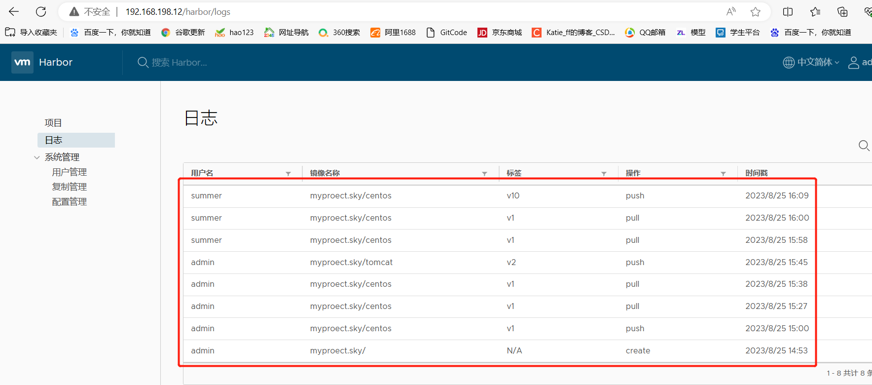Open split screen browser icon
Image resolution: width=872 pixels, height=385 pixels.
[x=788, y=11]
